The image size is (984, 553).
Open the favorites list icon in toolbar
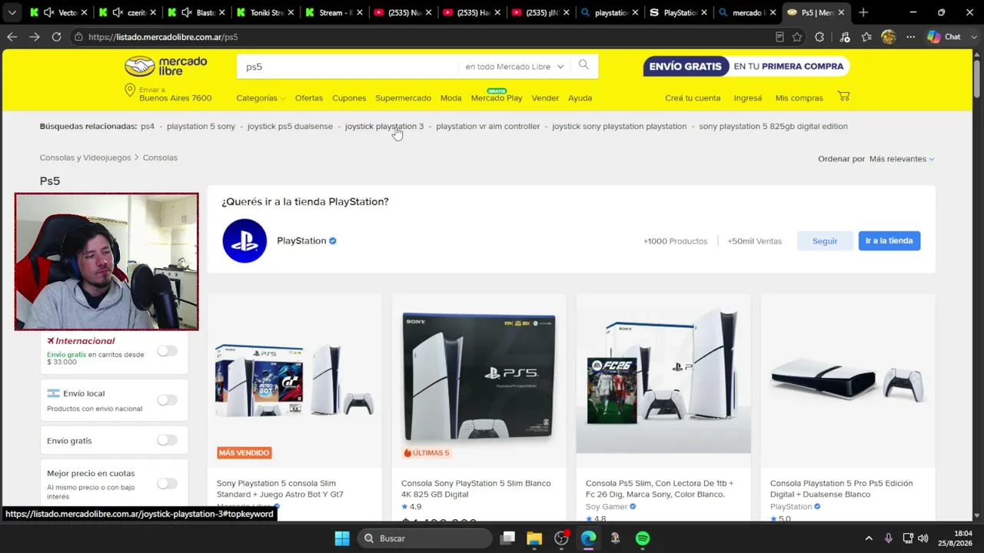point(866,37)
